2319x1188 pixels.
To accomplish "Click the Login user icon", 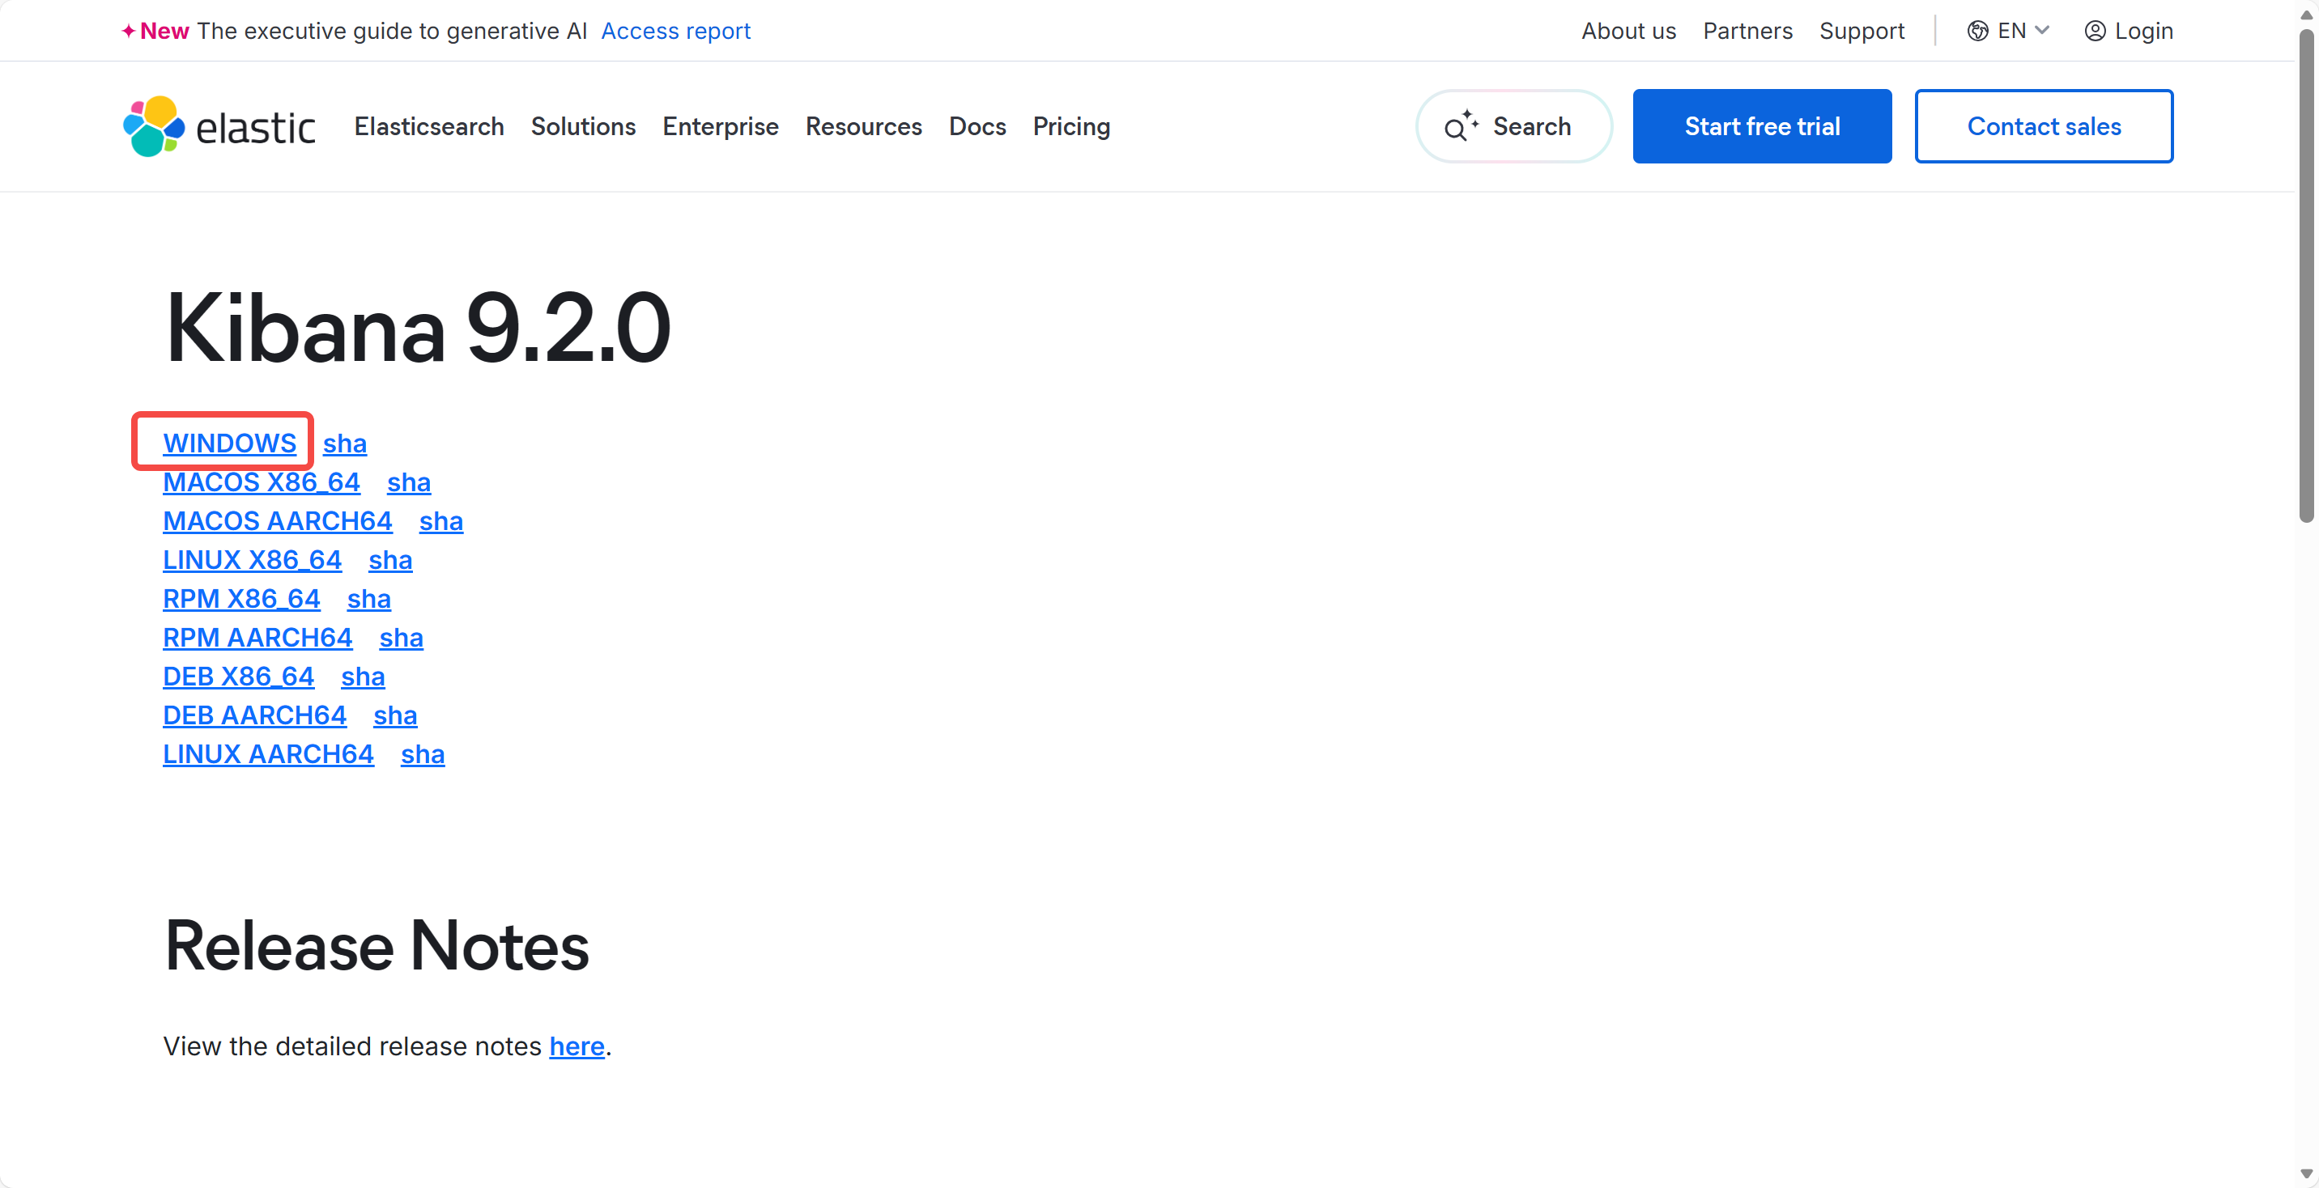I will (2095, 32).
